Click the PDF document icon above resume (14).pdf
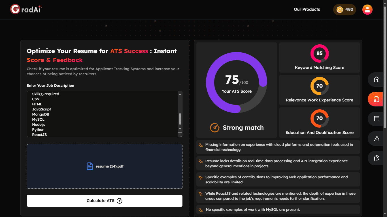The image size is (387, 217). pyautogui.click(x=90, y=166)
